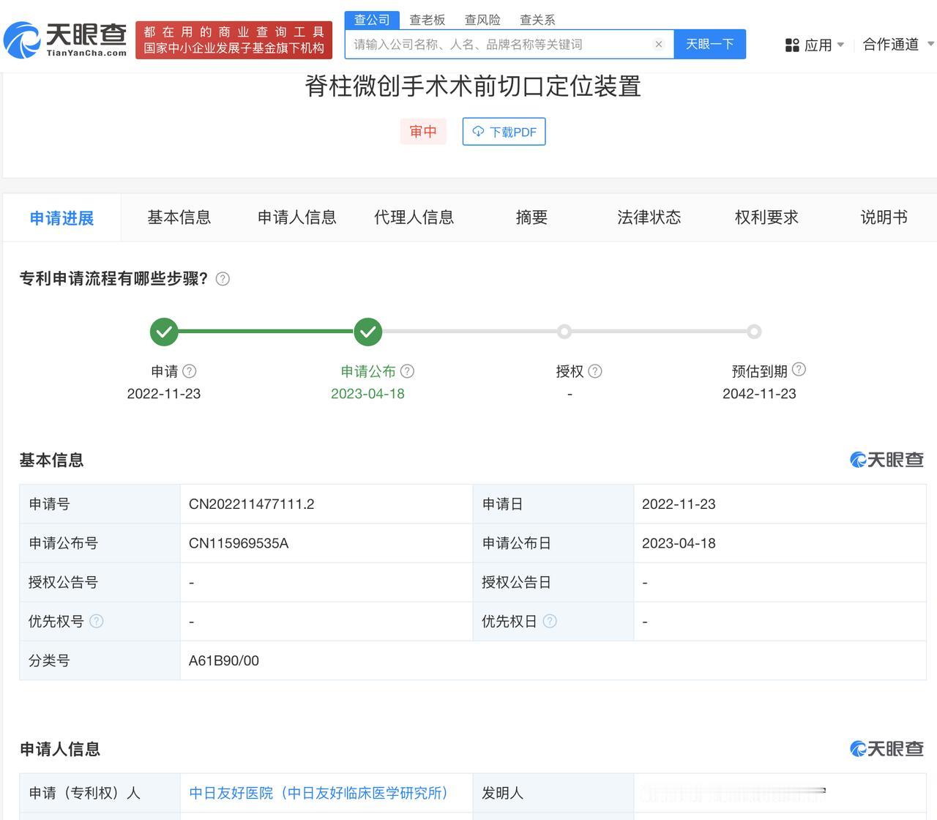
Task: Click the 授权公告号 row label
Action: [63, 582]
